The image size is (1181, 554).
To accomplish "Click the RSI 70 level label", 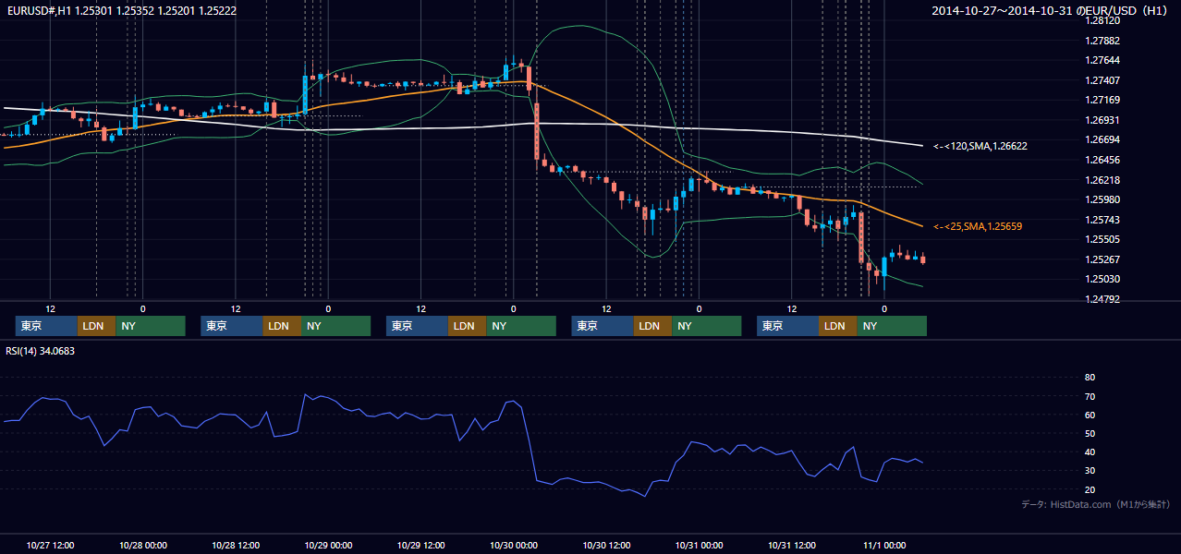I will coord(1090,396).
